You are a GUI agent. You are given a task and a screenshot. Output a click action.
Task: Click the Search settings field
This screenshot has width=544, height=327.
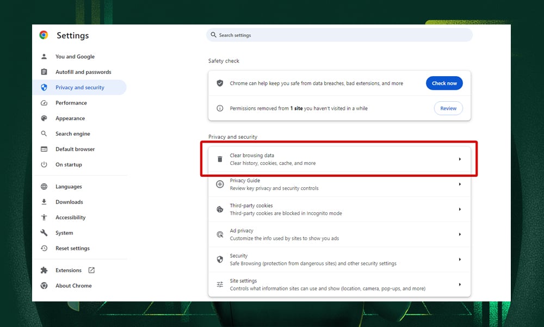(x=339, y=34)
